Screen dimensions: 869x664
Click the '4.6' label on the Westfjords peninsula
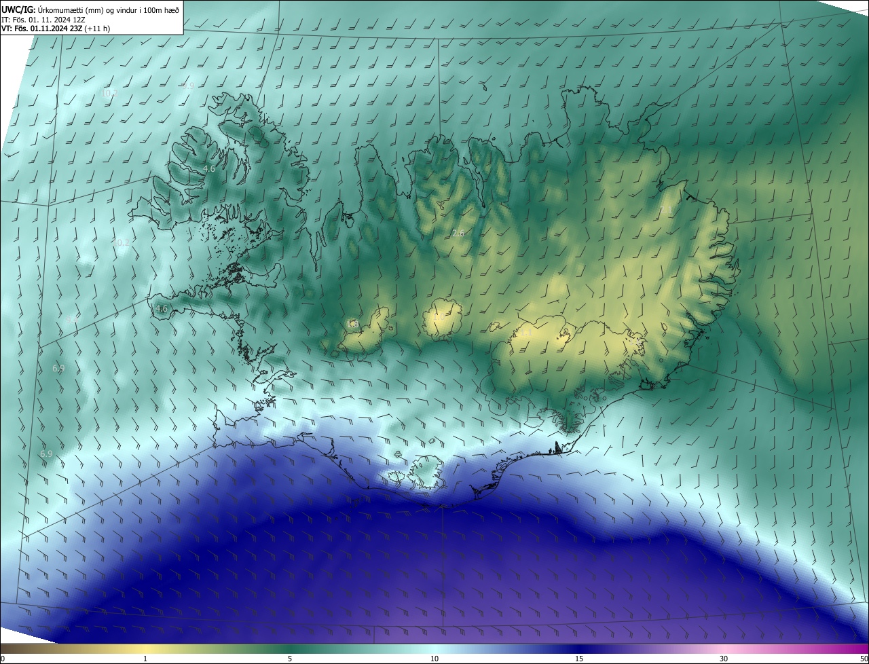209,168
